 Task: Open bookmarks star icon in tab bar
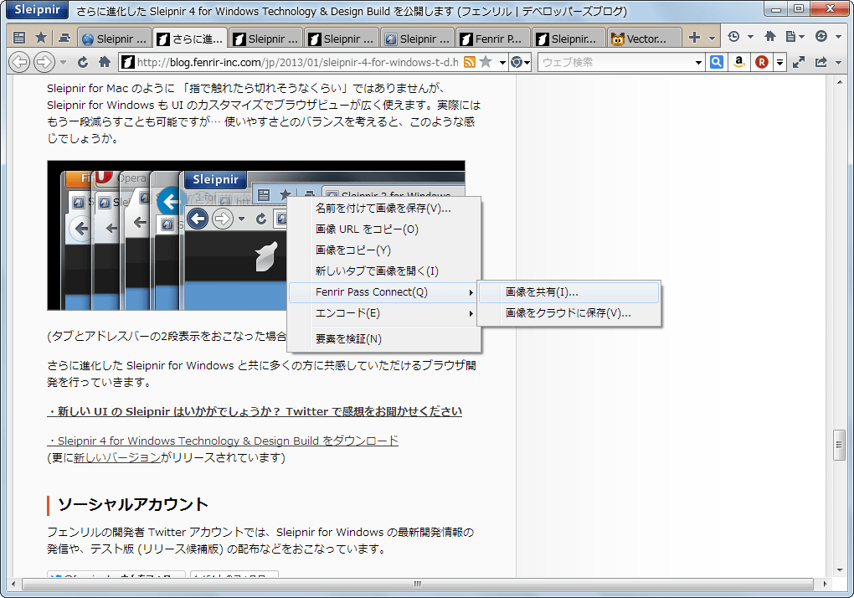point(41,38)
